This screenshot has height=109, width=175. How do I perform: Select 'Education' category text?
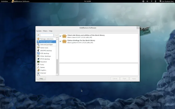(x=43, y=62)
